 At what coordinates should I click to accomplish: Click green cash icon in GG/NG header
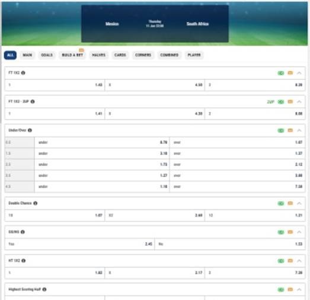[281, 232]
